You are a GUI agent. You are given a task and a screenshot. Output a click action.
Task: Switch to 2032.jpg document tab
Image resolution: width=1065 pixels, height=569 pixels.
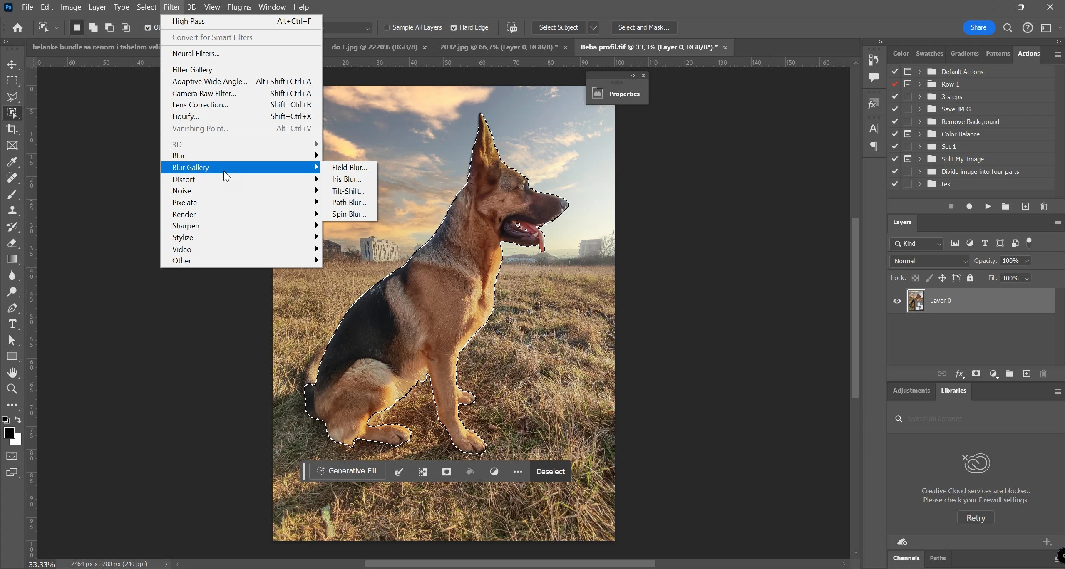tap(499, 47)
